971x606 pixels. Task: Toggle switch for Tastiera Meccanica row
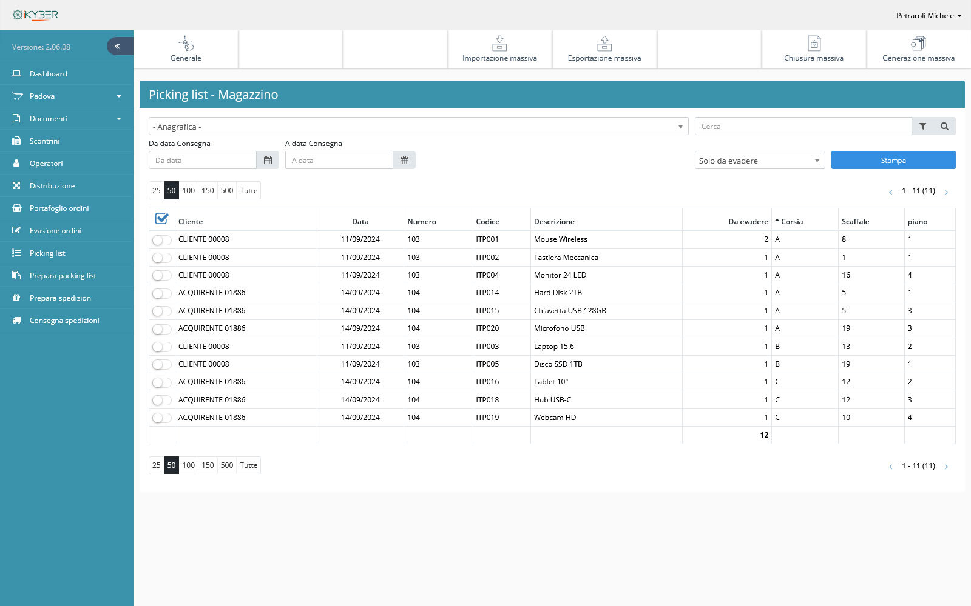(x=161, y=258)
